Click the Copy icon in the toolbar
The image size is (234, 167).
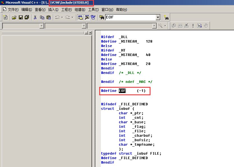pyautogui.click(x=42, y=17)
